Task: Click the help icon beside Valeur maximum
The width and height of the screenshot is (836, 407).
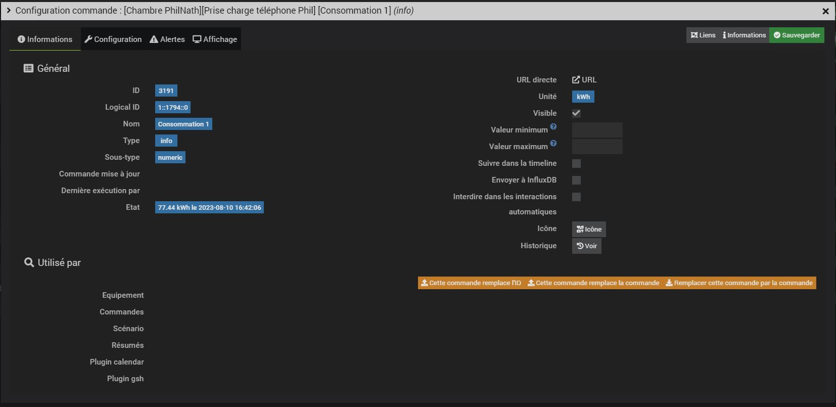Action: (553, 144)
